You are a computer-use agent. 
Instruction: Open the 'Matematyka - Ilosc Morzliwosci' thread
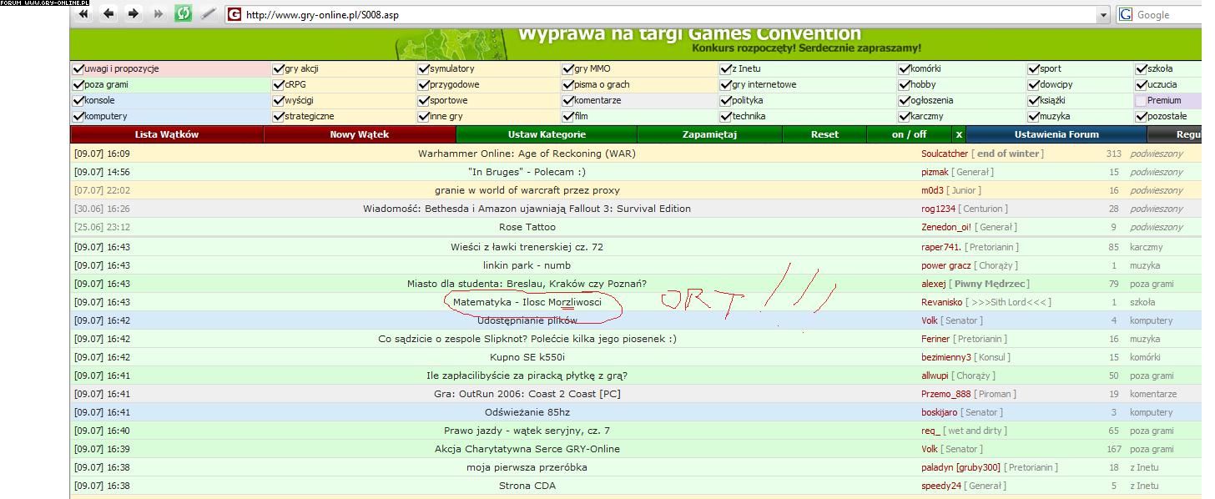point(527,302)
